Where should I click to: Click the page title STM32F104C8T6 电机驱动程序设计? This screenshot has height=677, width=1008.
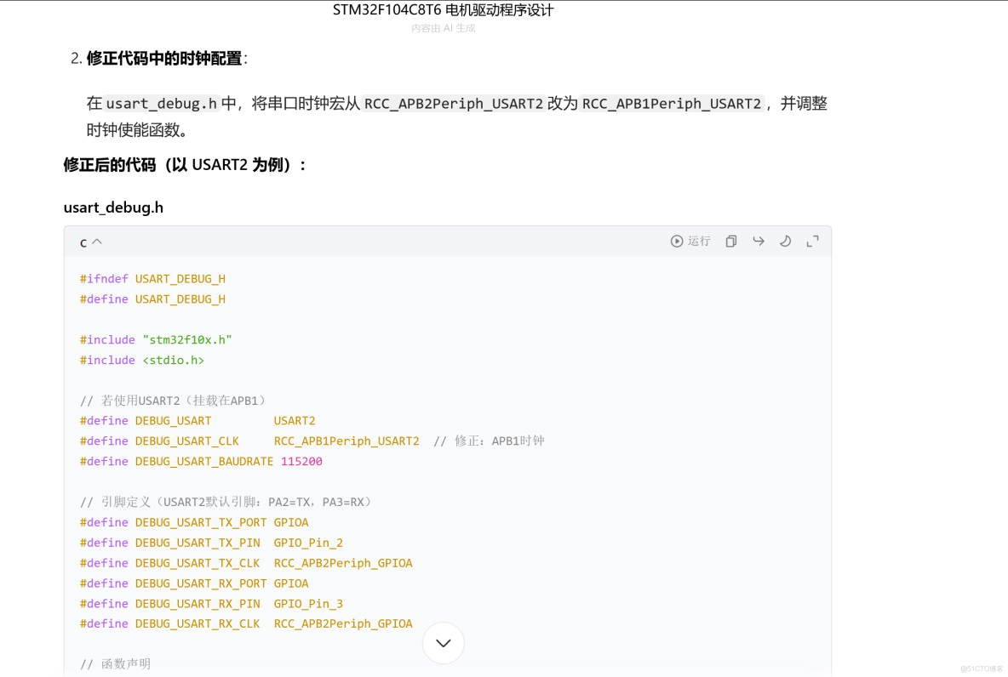(x=443, y=9)
